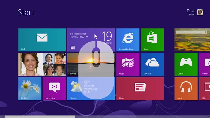This screenshot has height=118, width=210.
Task: Click the Dave Landis user name
Action: [191, 12]
